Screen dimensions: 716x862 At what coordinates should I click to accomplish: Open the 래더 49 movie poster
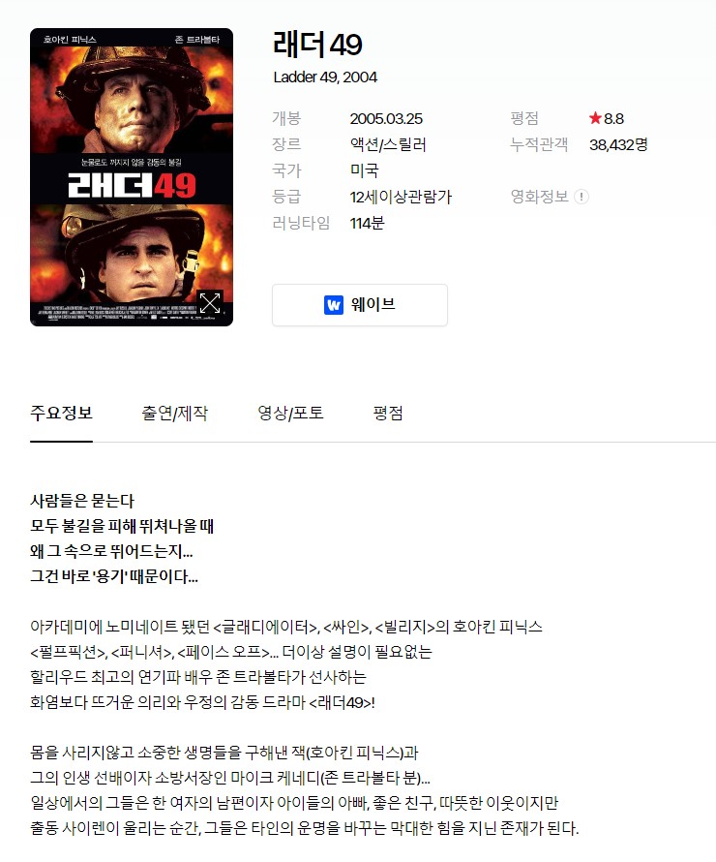pos(132,177)
